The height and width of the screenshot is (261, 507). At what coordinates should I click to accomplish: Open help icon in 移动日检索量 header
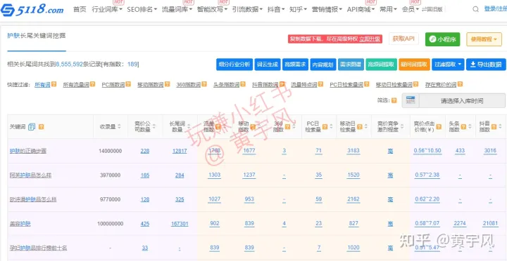[x=361, y=126]
